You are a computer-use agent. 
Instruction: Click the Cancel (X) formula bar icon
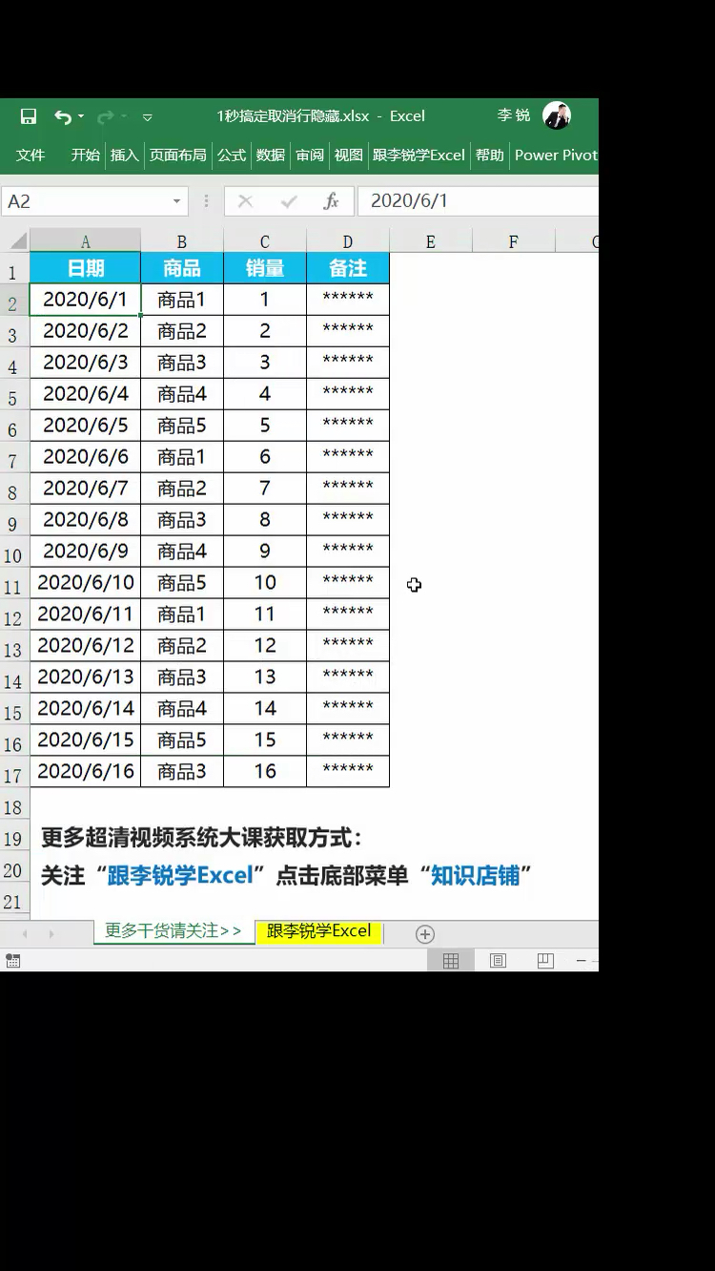pos(245,201)
